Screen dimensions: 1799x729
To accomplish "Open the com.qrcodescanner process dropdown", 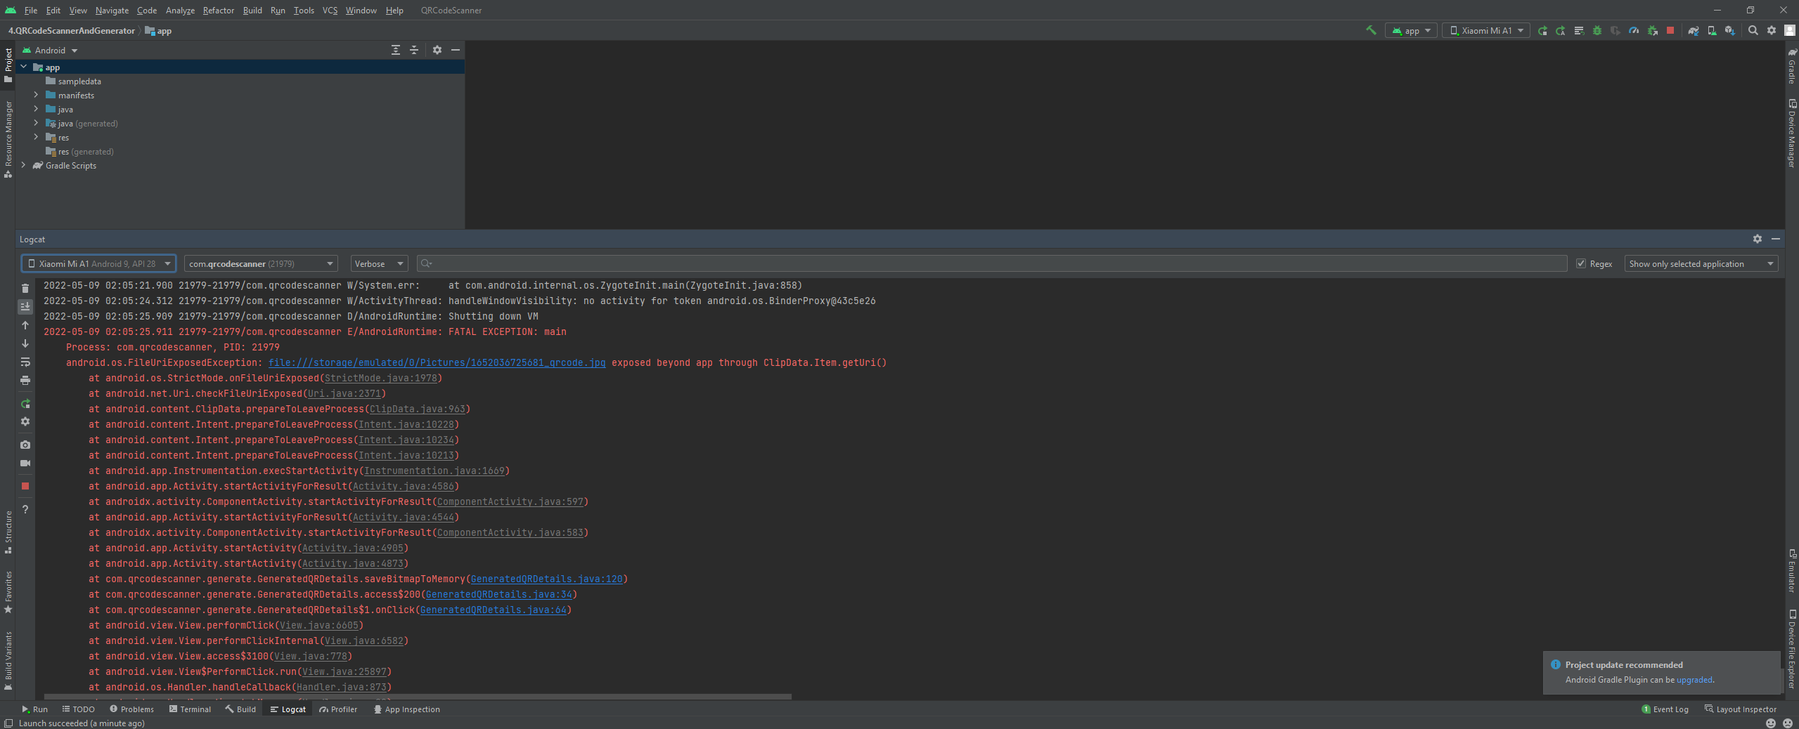I will tap(261, 263).
